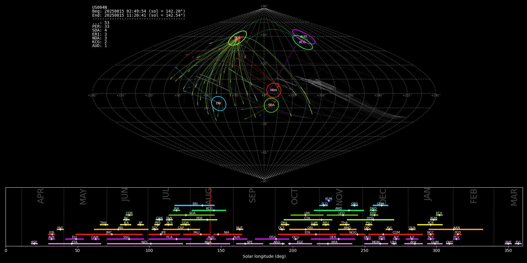Viewport: 527px width, 263px height.
Task: Click the 'SDA: 4' legend count
Action: (100, 30)
